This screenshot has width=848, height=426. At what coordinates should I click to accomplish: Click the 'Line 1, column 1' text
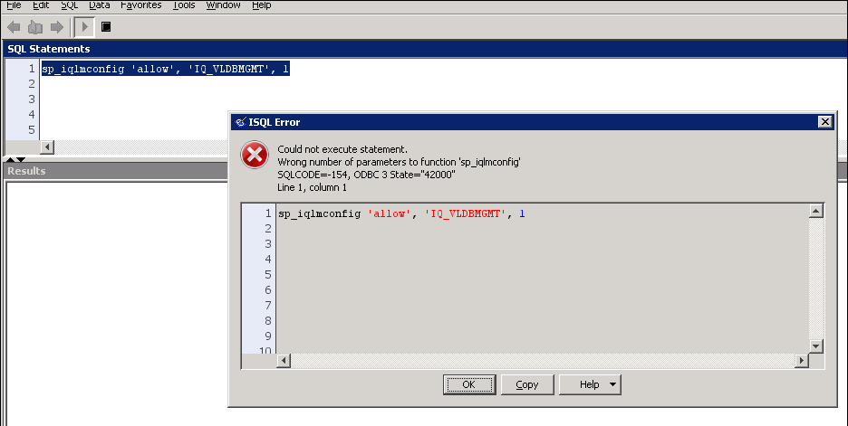(312, 187)
